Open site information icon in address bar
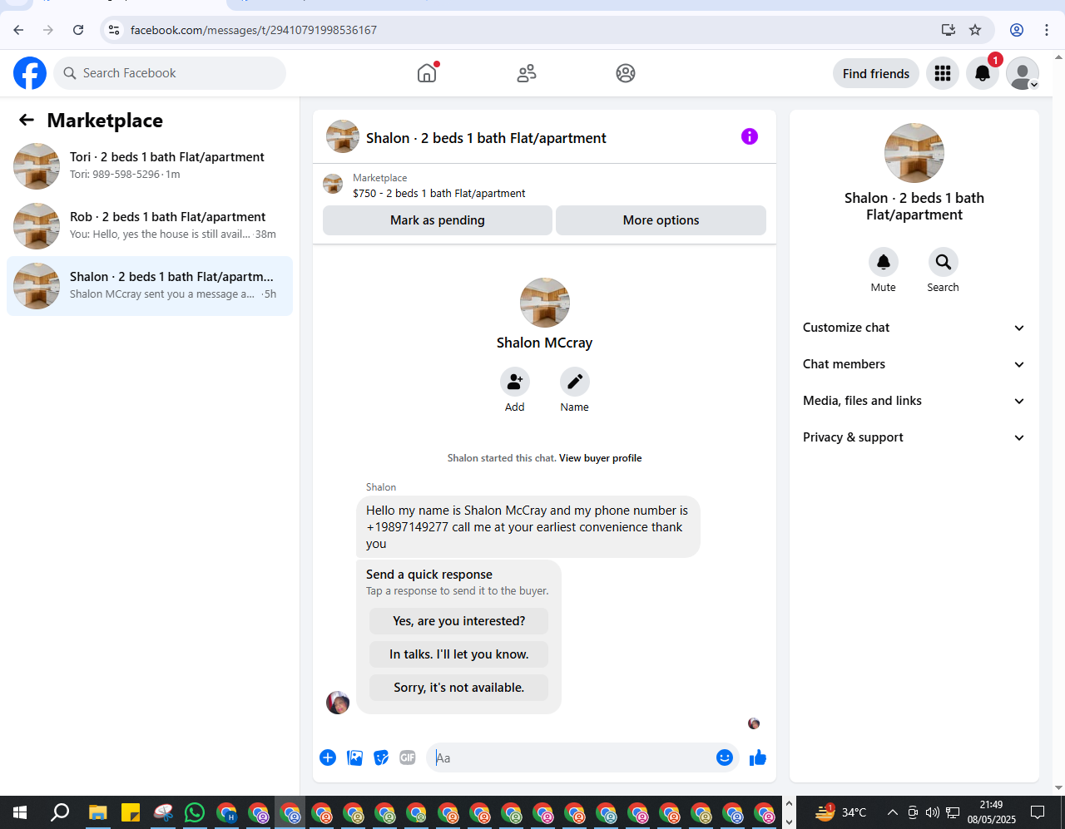The width and height of the screenshot is (1065, 829). (115, 30)
